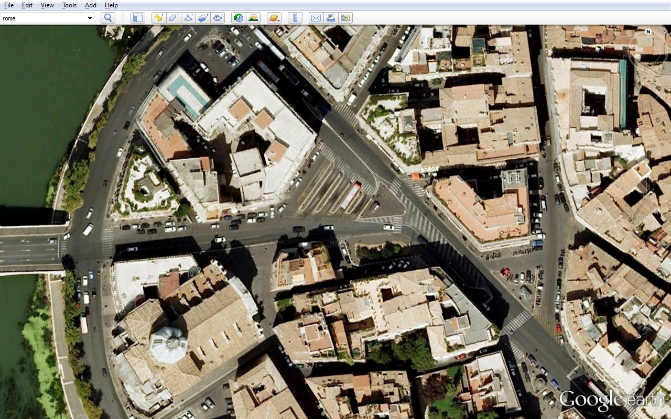Add a placemark with pushpin icon
Image resolution: width=671 pixels, height=419 pixels.
[x=158, y=18]
